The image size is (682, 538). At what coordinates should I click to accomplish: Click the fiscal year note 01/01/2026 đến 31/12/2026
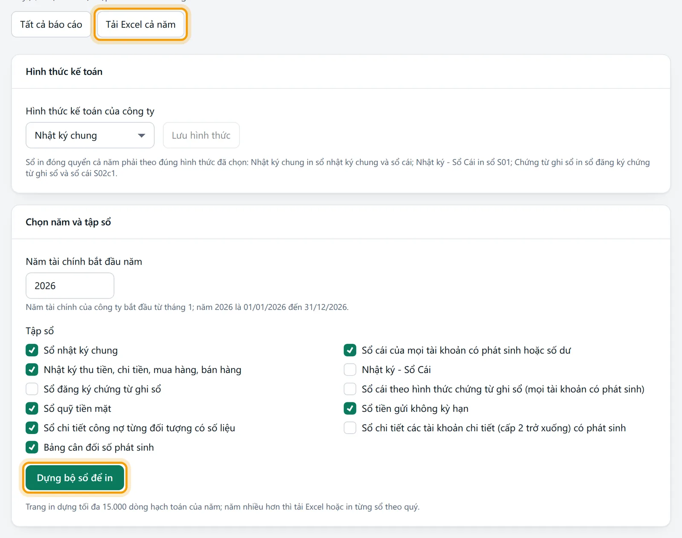point(187,307)
